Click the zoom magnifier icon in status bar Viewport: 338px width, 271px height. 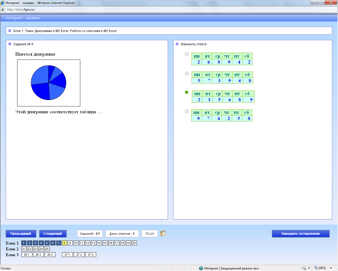click(316, 268)
